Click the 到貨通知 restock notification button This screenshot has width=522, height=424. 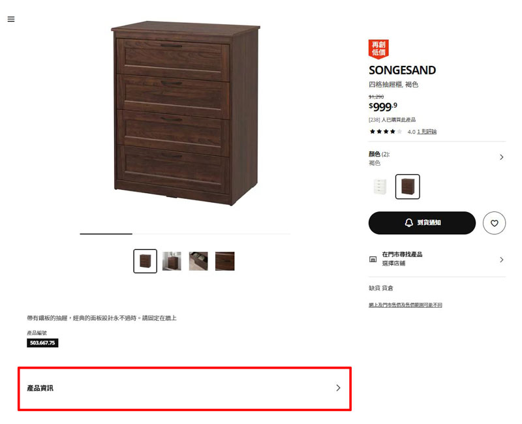(422, 222)
